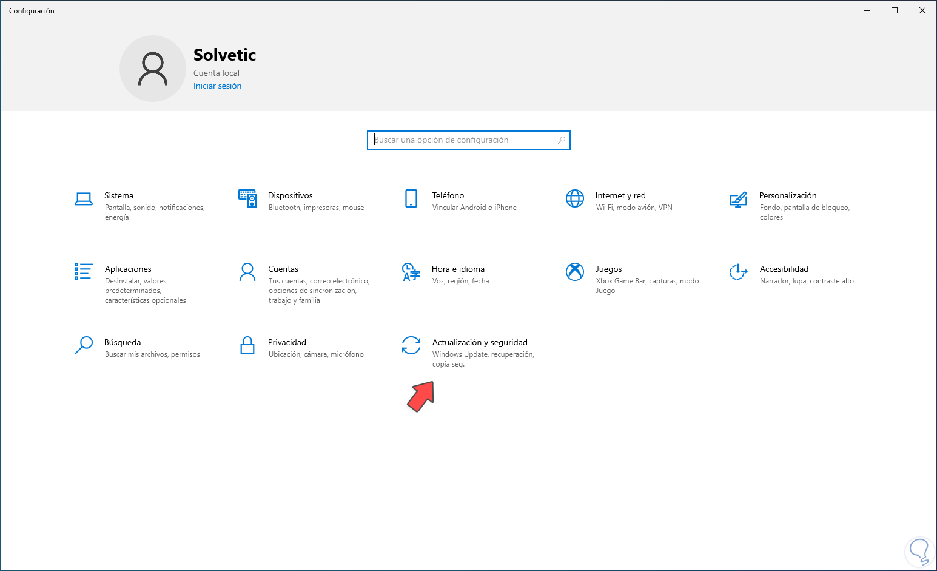The height and width of the screenshot is (571, 937).
Task: Click the Teléfono phone icon
Action: point(411,198)
